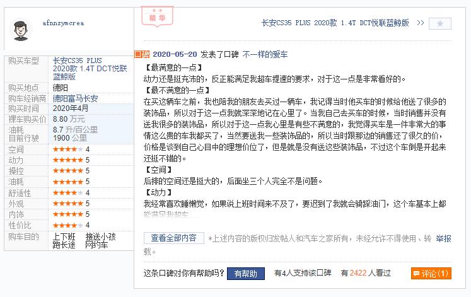This screenshot has height=297, width=471.
Task: Click fuel consumption value 8.7 升/百公里
Action: (75, 130)
